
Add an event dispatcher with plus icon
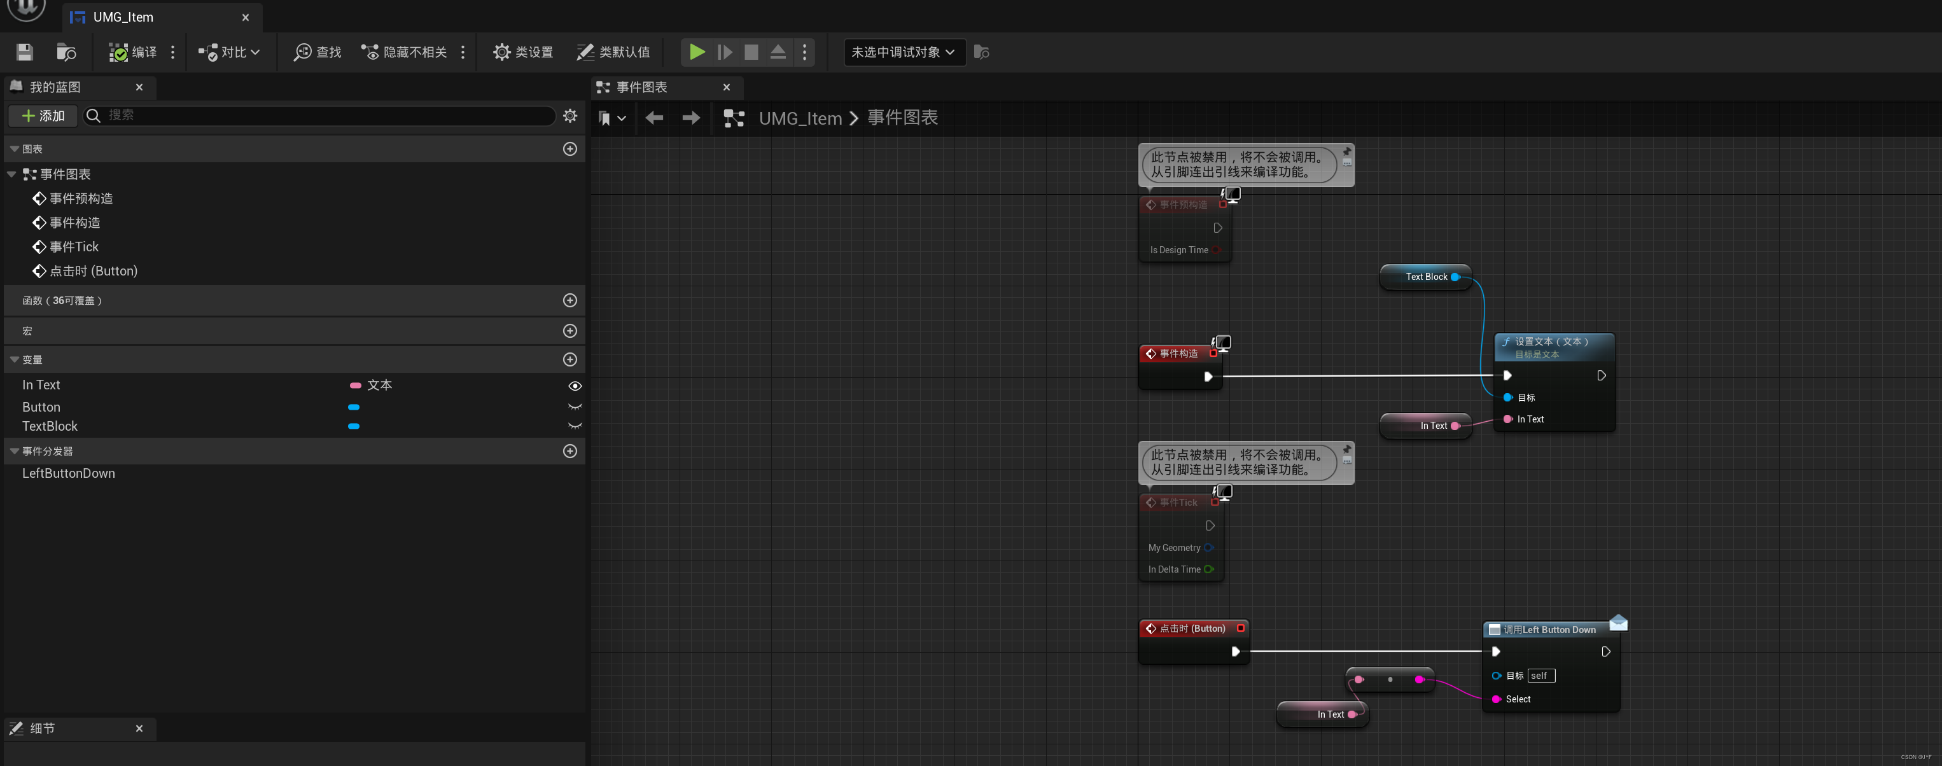570,451
